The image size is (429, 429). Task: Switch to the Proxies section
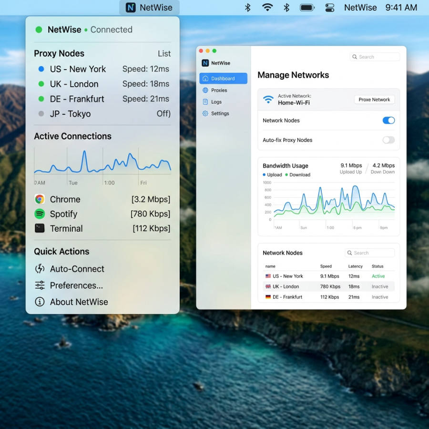coord(223,90)
